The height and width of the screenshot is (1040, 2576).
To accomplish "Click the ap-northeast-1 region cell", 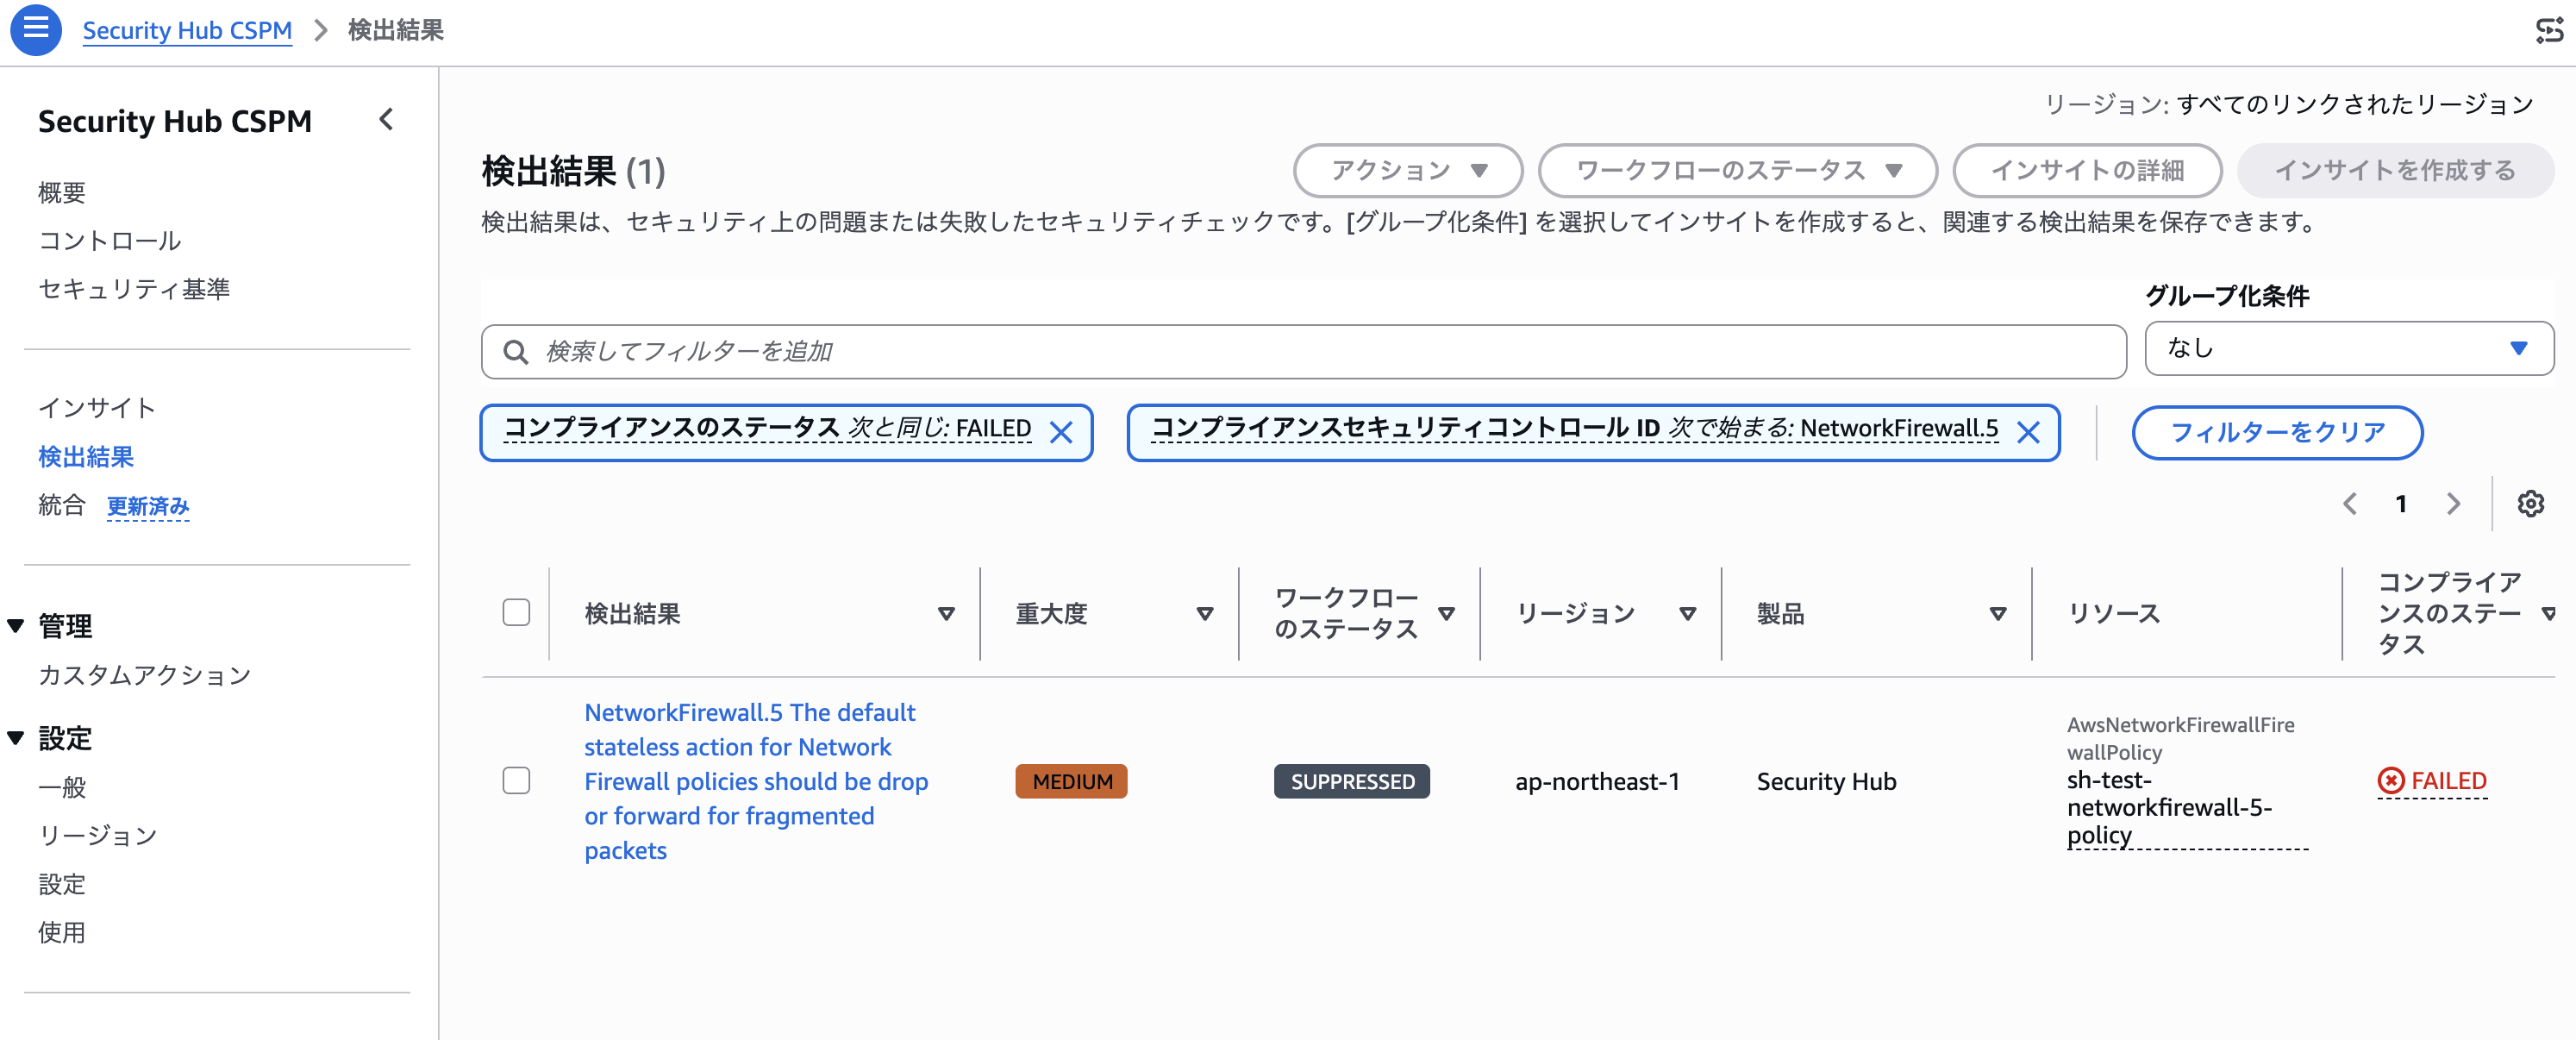I will click(1597, 781).
